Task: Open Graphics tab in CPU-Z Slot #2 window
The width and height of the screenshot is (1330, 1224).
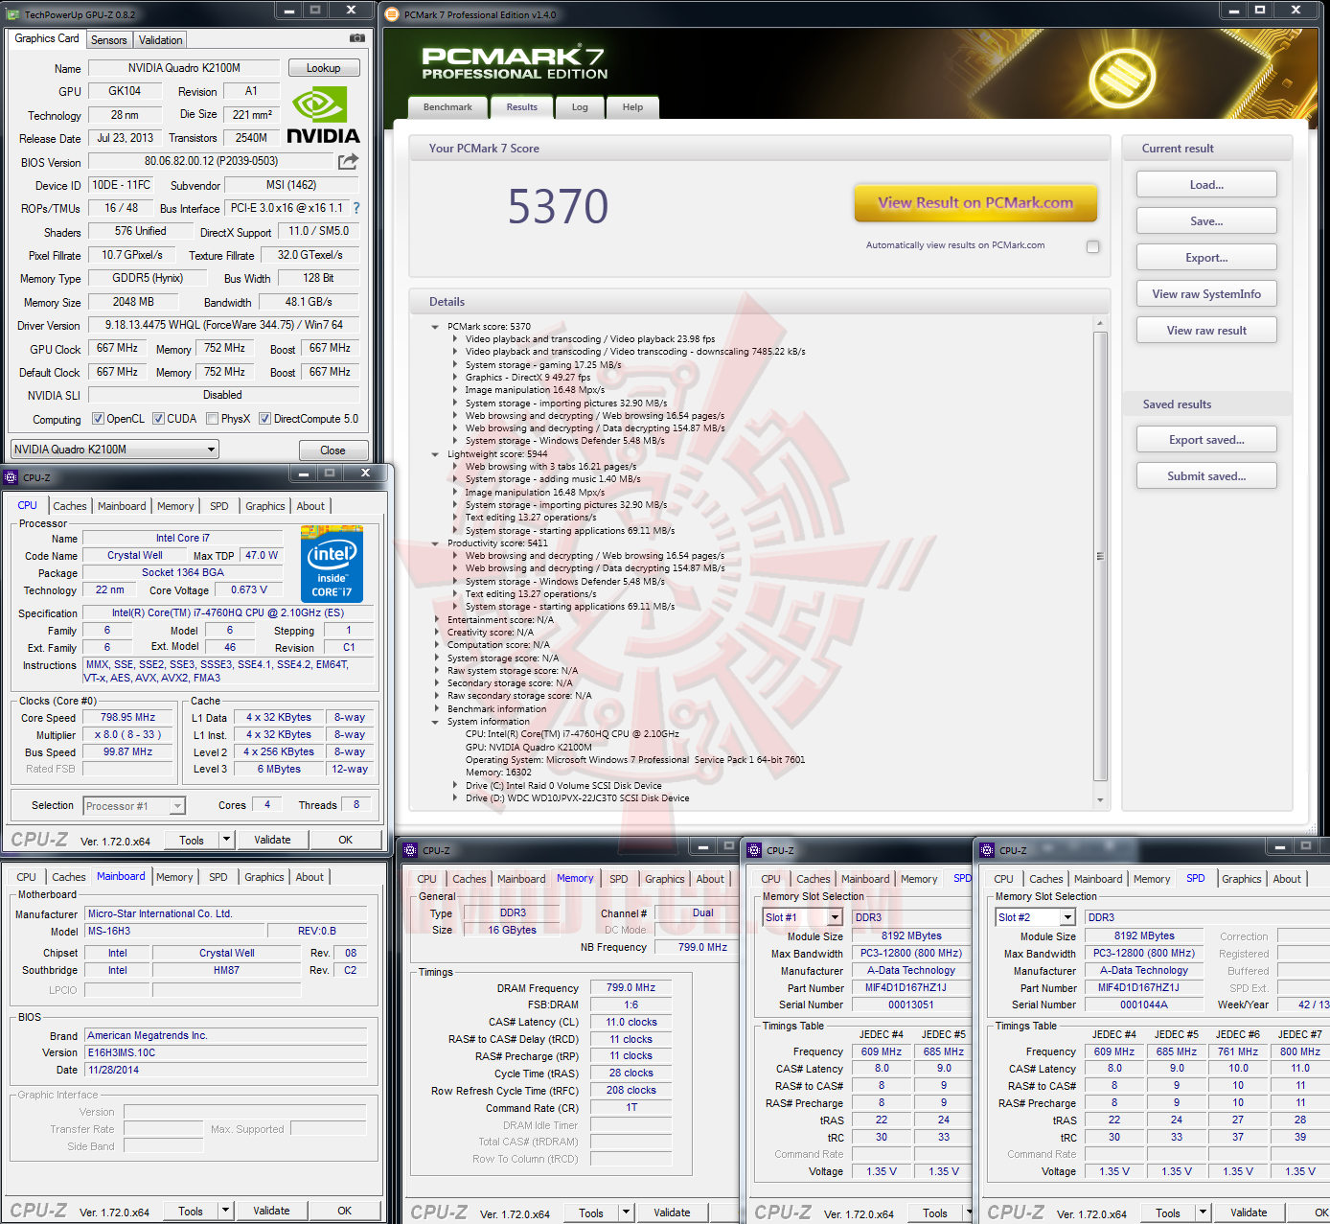Action: coord(1242,879)
